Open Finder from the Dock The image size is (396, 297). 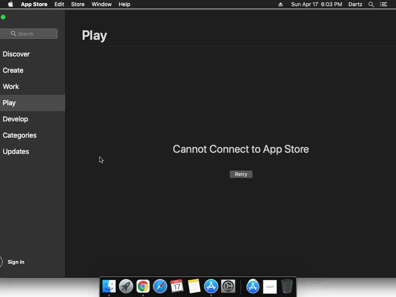pyautogui.click(x=109, y=286)
